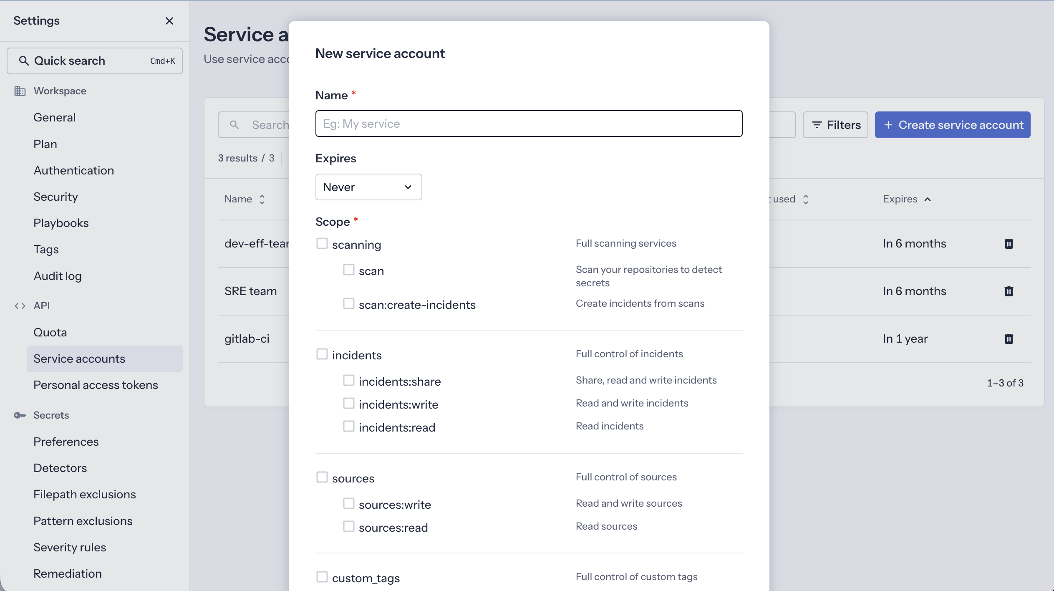Click the API code icon in sidebar
The width and height of the screenshot is (1054, 591).
click(x=19, y=306)
